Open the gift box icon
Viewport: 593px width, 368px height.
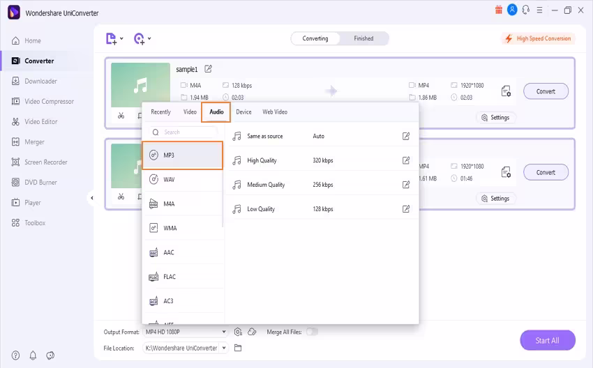(499, 10)
